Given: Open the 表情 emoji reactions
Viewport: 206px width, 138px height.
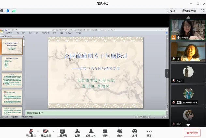Looking at the screenshot, I should [x=134, y=132].
